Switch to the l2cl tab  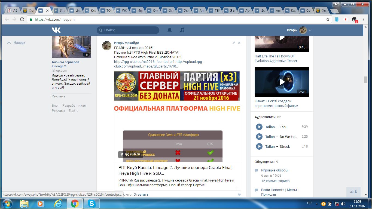point(261,11)
